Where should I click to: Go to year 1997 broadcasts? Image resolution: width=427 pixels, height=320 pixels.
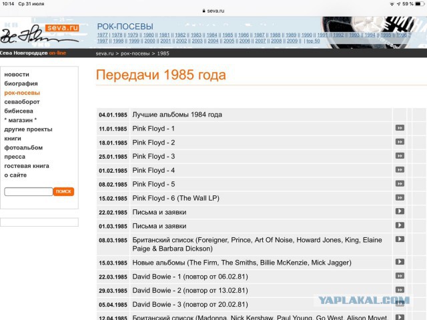pyautogui.click(x=102, y=41)
